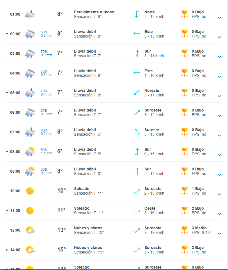Collapse the triangle next to 02:00

[7, 34]
